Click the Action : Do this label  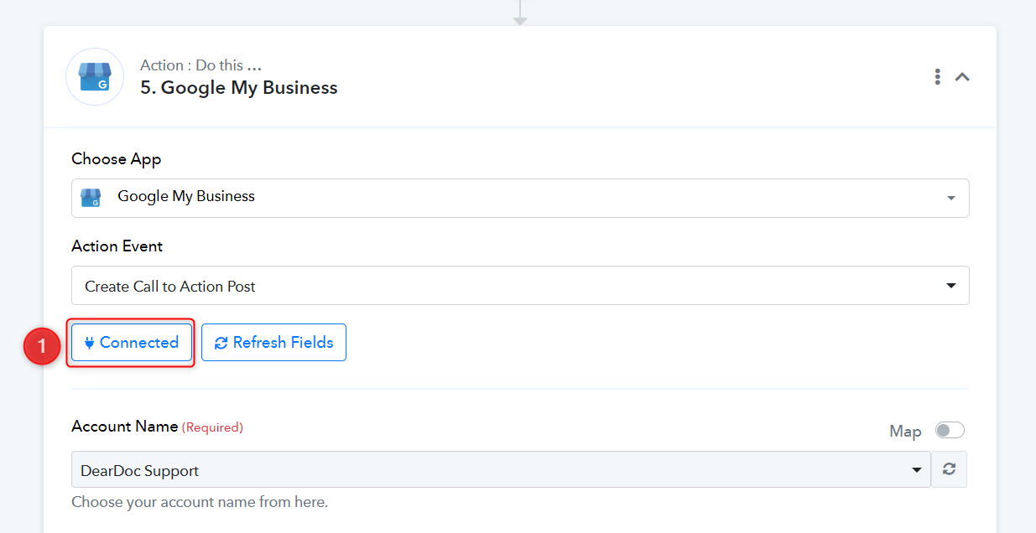coord(201,65)
